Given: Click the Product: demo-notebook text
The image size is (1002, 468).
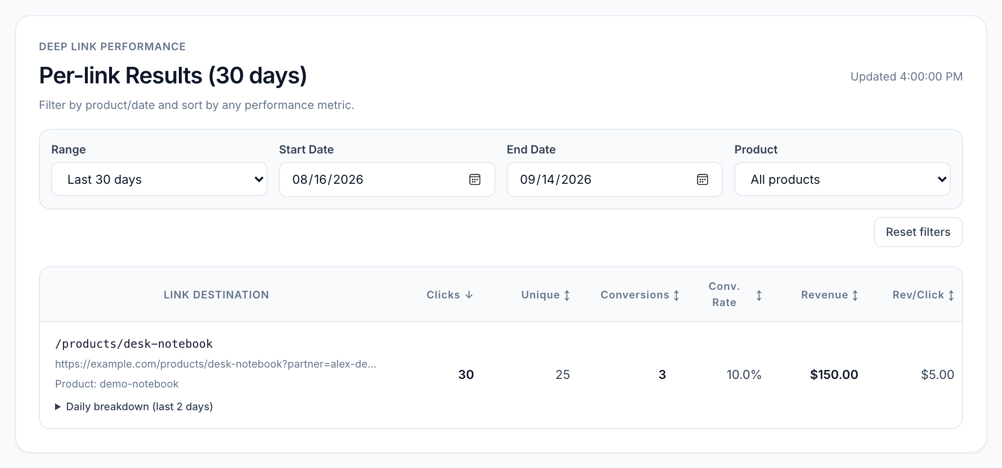Looking at the screenshot, I should (x=117, y=384).
